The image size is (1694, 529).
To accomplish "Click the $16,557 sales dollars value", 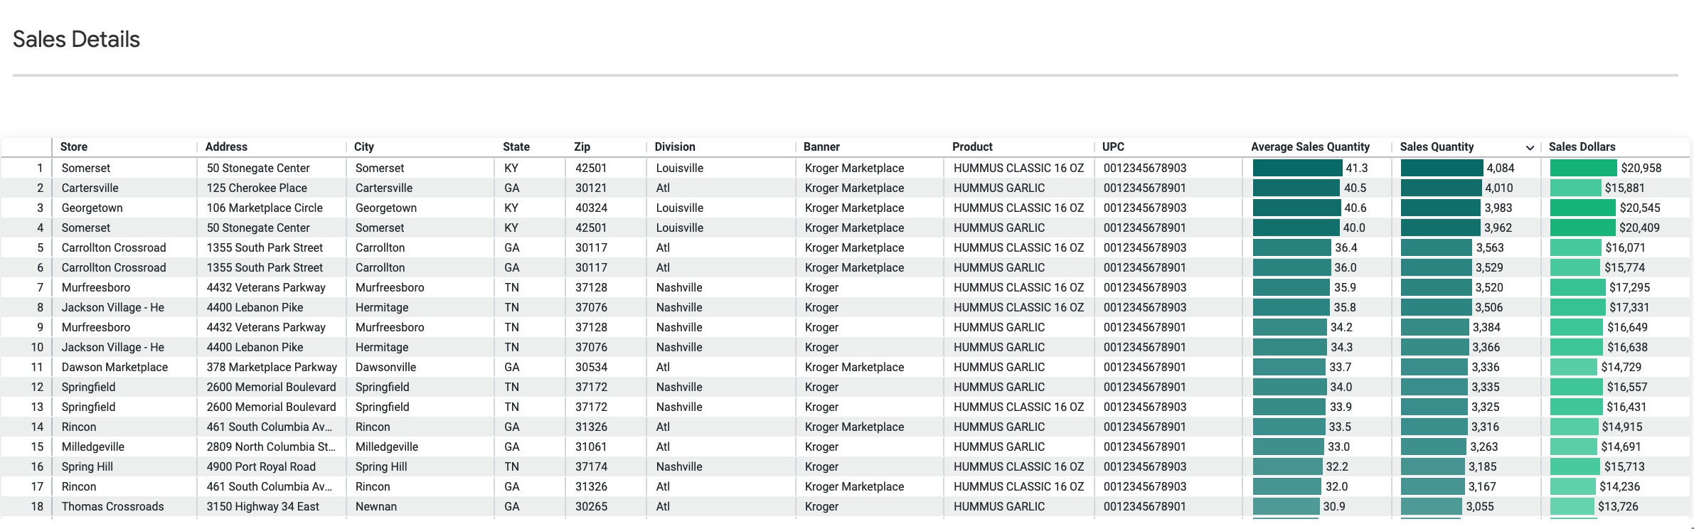I will tap(1627, 387).
